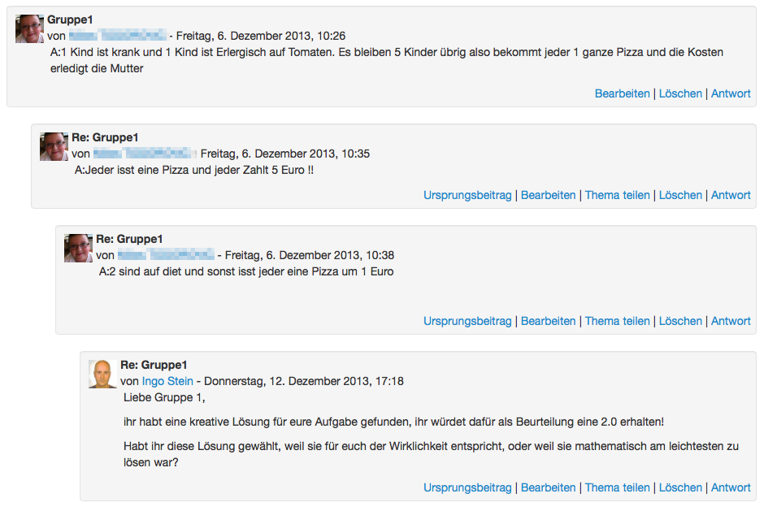Click Löschen on the first Gruppe1 post
Image resolution: width=764 pixels, height=511 pixels.
coord(680,93)
